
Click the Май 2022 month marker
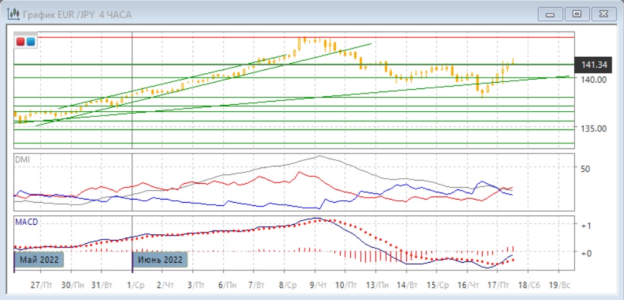tap(40, 260)
